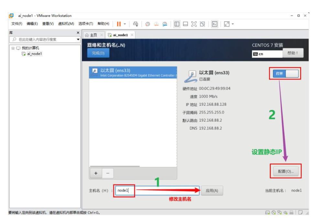Open the stretch display options dropdown arrow

click(233, 24)
